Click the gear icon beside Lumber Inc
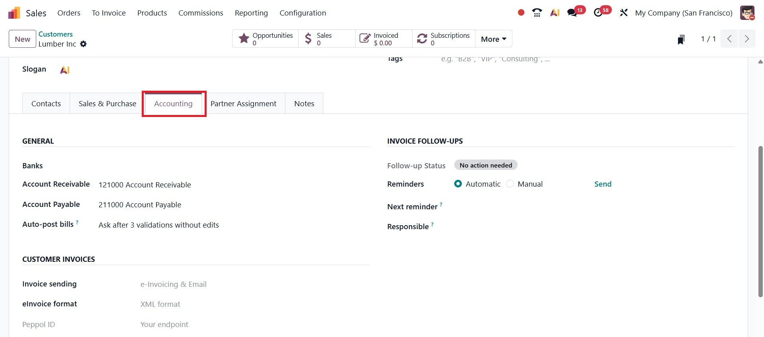764x337 pixels. [83, 44]
